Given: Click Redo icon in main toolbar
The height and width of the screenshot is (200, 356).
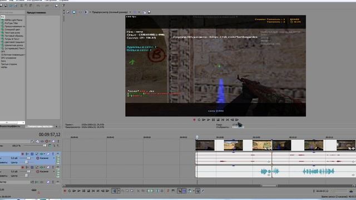Looking at the screenshot, I should click(47, 6).
